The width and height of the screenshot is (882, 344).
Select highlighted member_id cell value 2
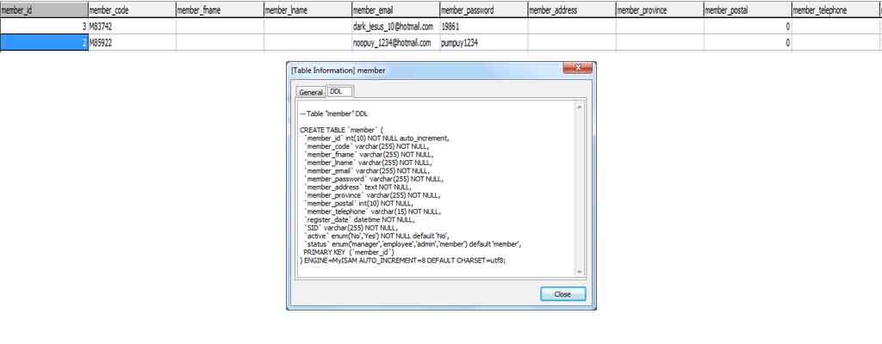(x=44, y=43)
